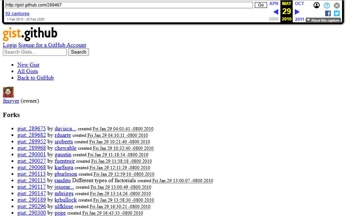Visit ulfklose's profile link
346x216 pixels.
(64, 206)
